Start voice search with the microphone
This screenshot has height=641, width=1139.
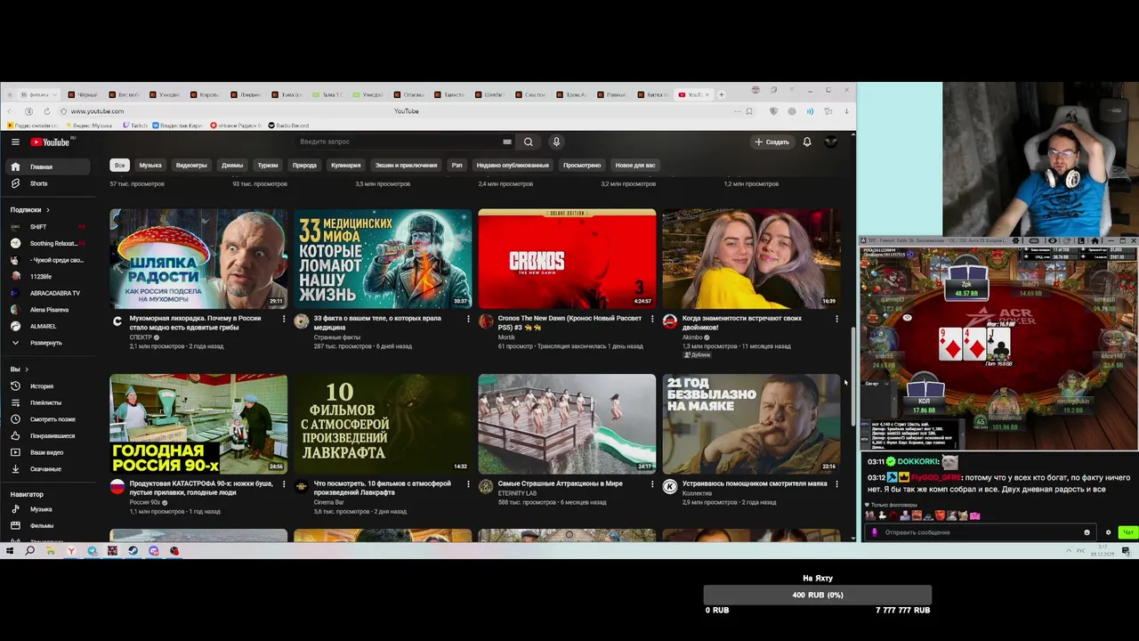coord(556,142)
